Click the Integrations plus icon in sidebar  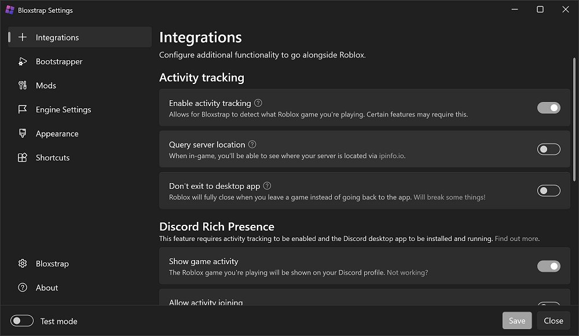pos(23,38)
